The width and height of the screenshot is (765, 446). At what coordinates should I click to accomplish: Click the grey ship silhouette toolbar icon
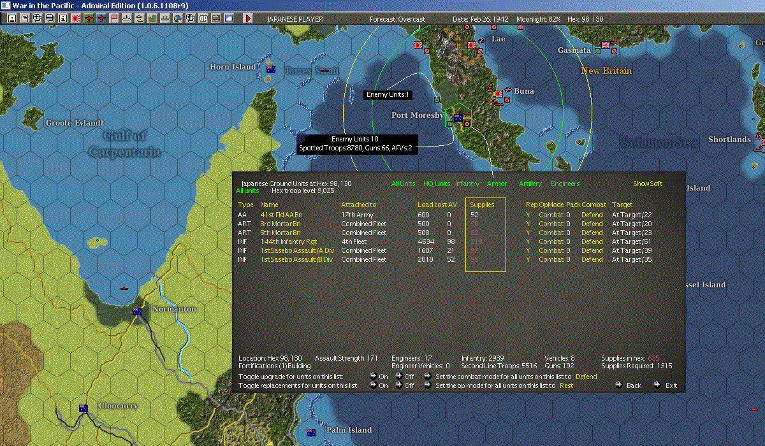[x=164, y=18]
